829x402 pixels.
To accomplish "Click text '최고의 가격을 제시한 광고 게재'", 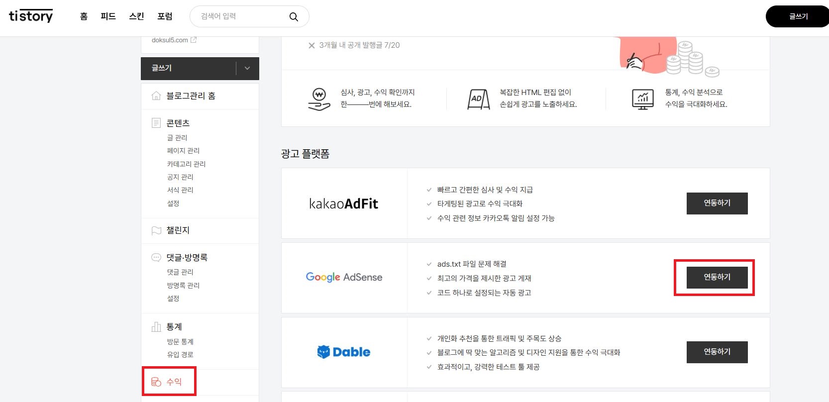I will coord(484,278).
